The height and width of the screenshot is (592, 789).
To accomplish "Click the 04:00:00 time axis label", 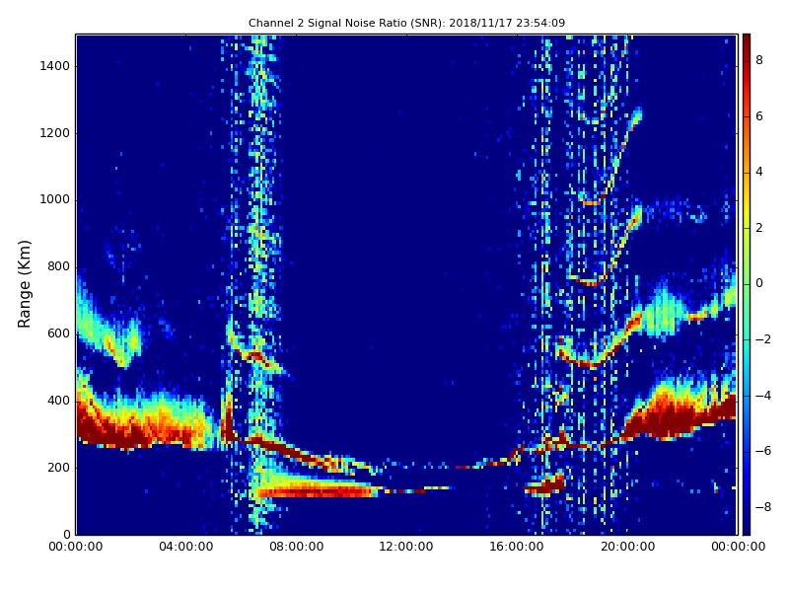I will point(186,547).
